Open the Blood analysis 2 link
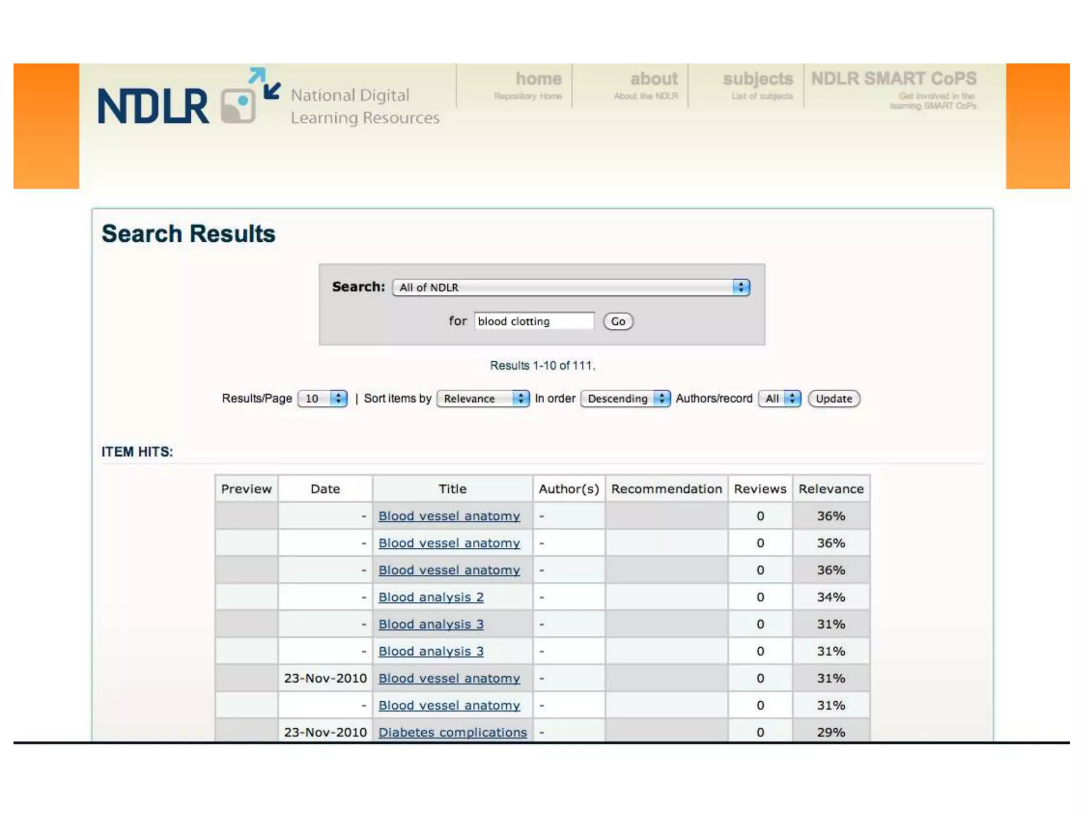The image size is (1088, 816). 431,597
